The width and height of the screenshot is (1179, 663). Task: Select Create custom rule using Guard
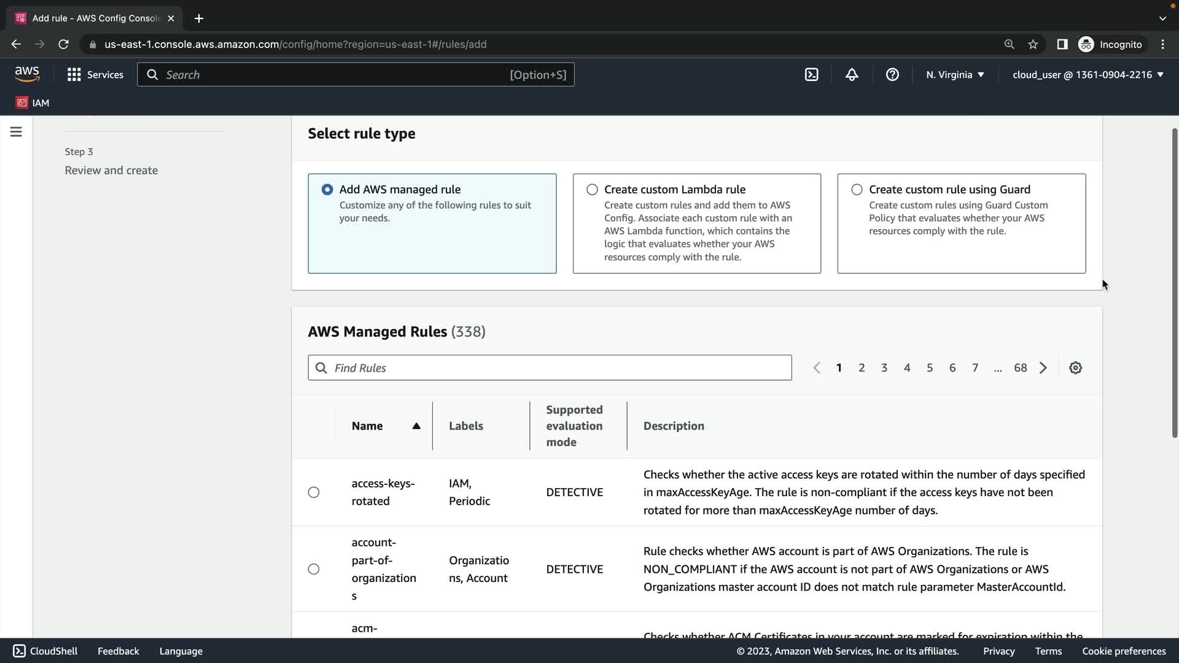[x=857, y=190]
